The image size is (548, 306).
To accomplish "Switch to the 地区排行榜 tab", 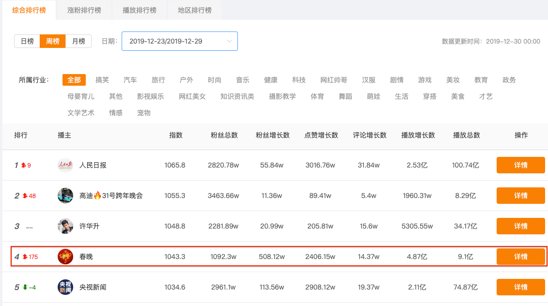I will (195, 10).
